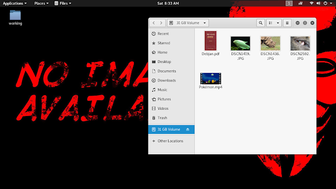Select 31 GB Volume in sidebar
This screenshot has height=189, width=336.
(x=171, y=130)
